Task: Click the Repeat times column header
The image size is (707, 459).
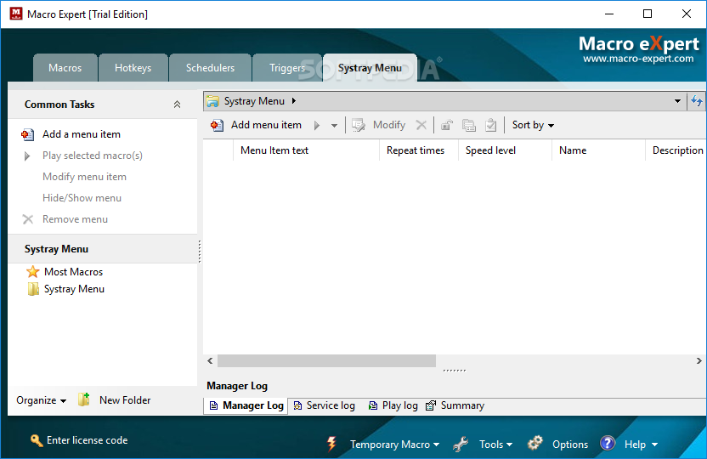Action: pos(419,150)
